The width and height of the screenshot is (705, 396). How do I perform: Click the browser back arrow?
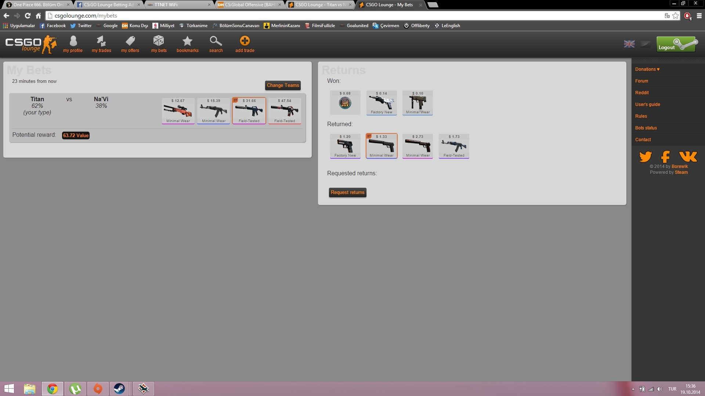(x=6, y=16)
